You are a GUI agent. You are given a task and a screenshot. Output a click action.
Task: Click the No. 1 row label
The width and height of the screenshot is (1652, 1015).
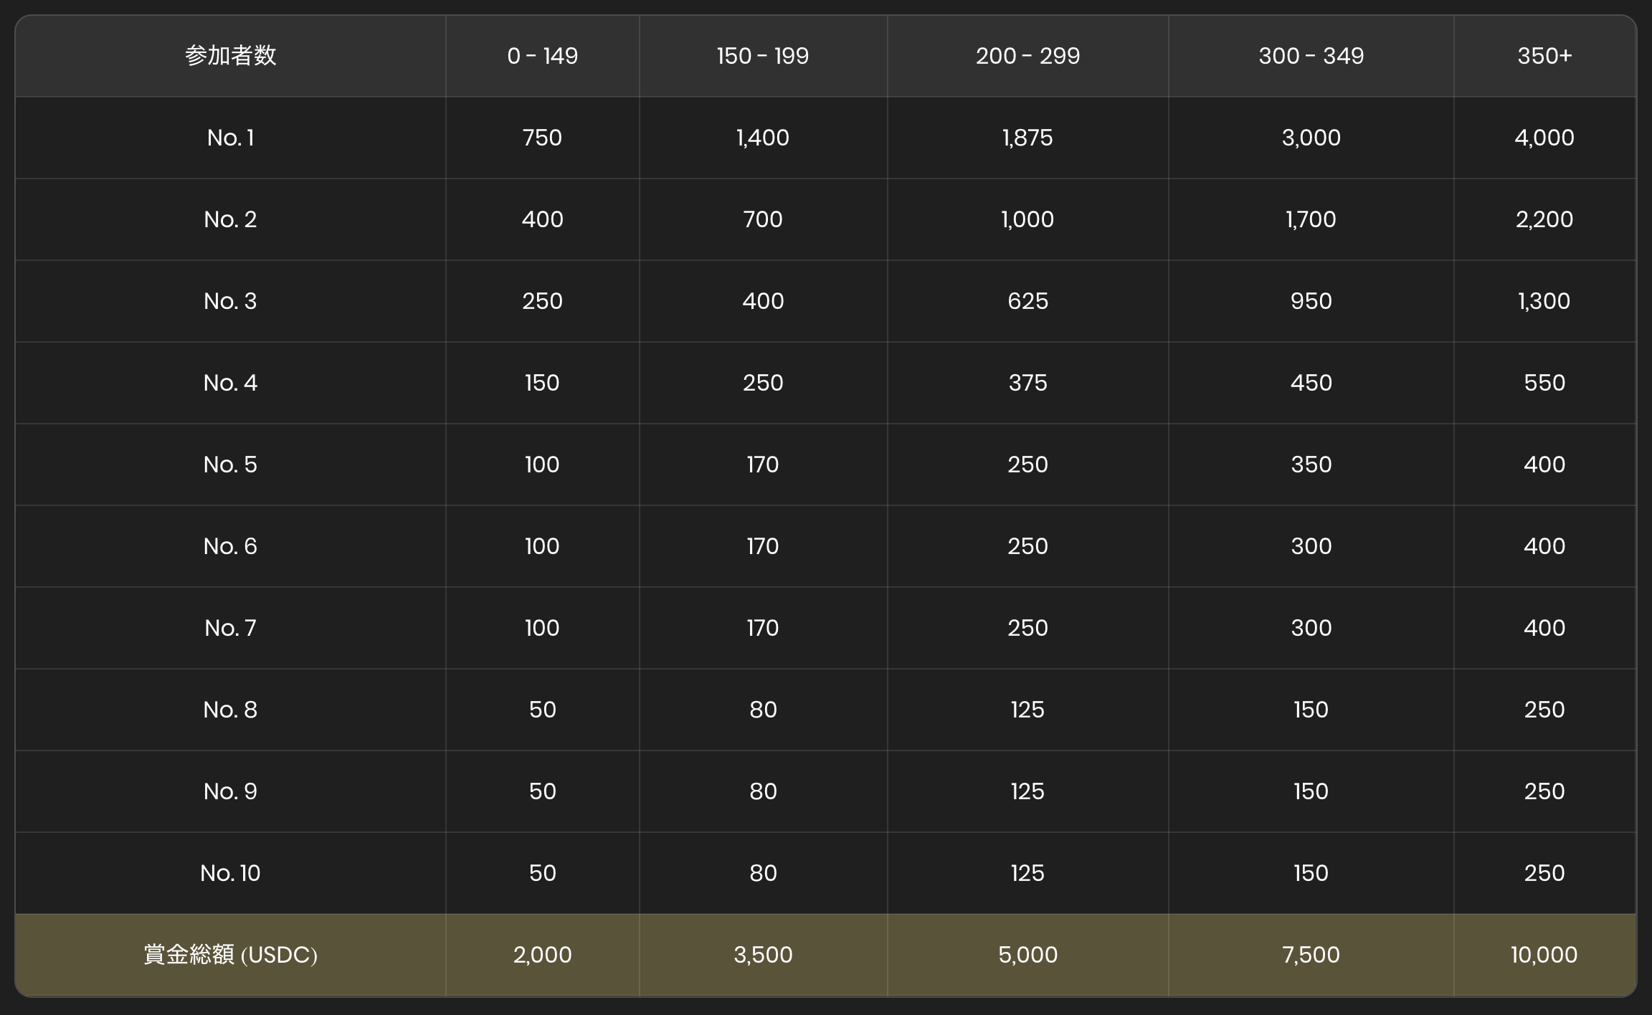(230, 138)
